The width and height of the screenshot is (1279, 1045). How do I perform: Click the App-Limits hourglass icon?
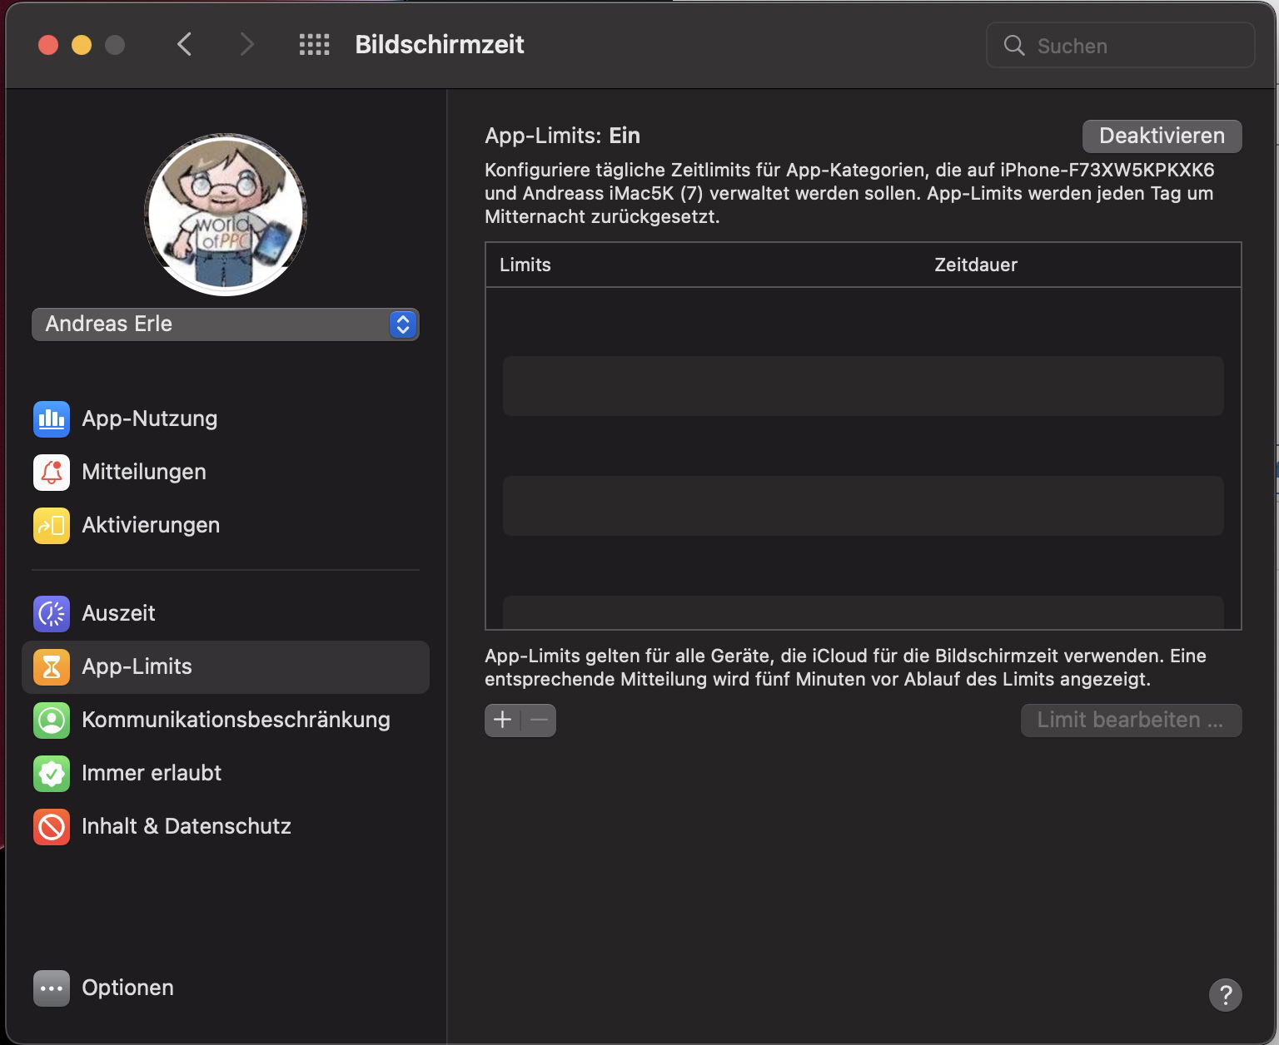pyautogui.click(x=52, y=666)
